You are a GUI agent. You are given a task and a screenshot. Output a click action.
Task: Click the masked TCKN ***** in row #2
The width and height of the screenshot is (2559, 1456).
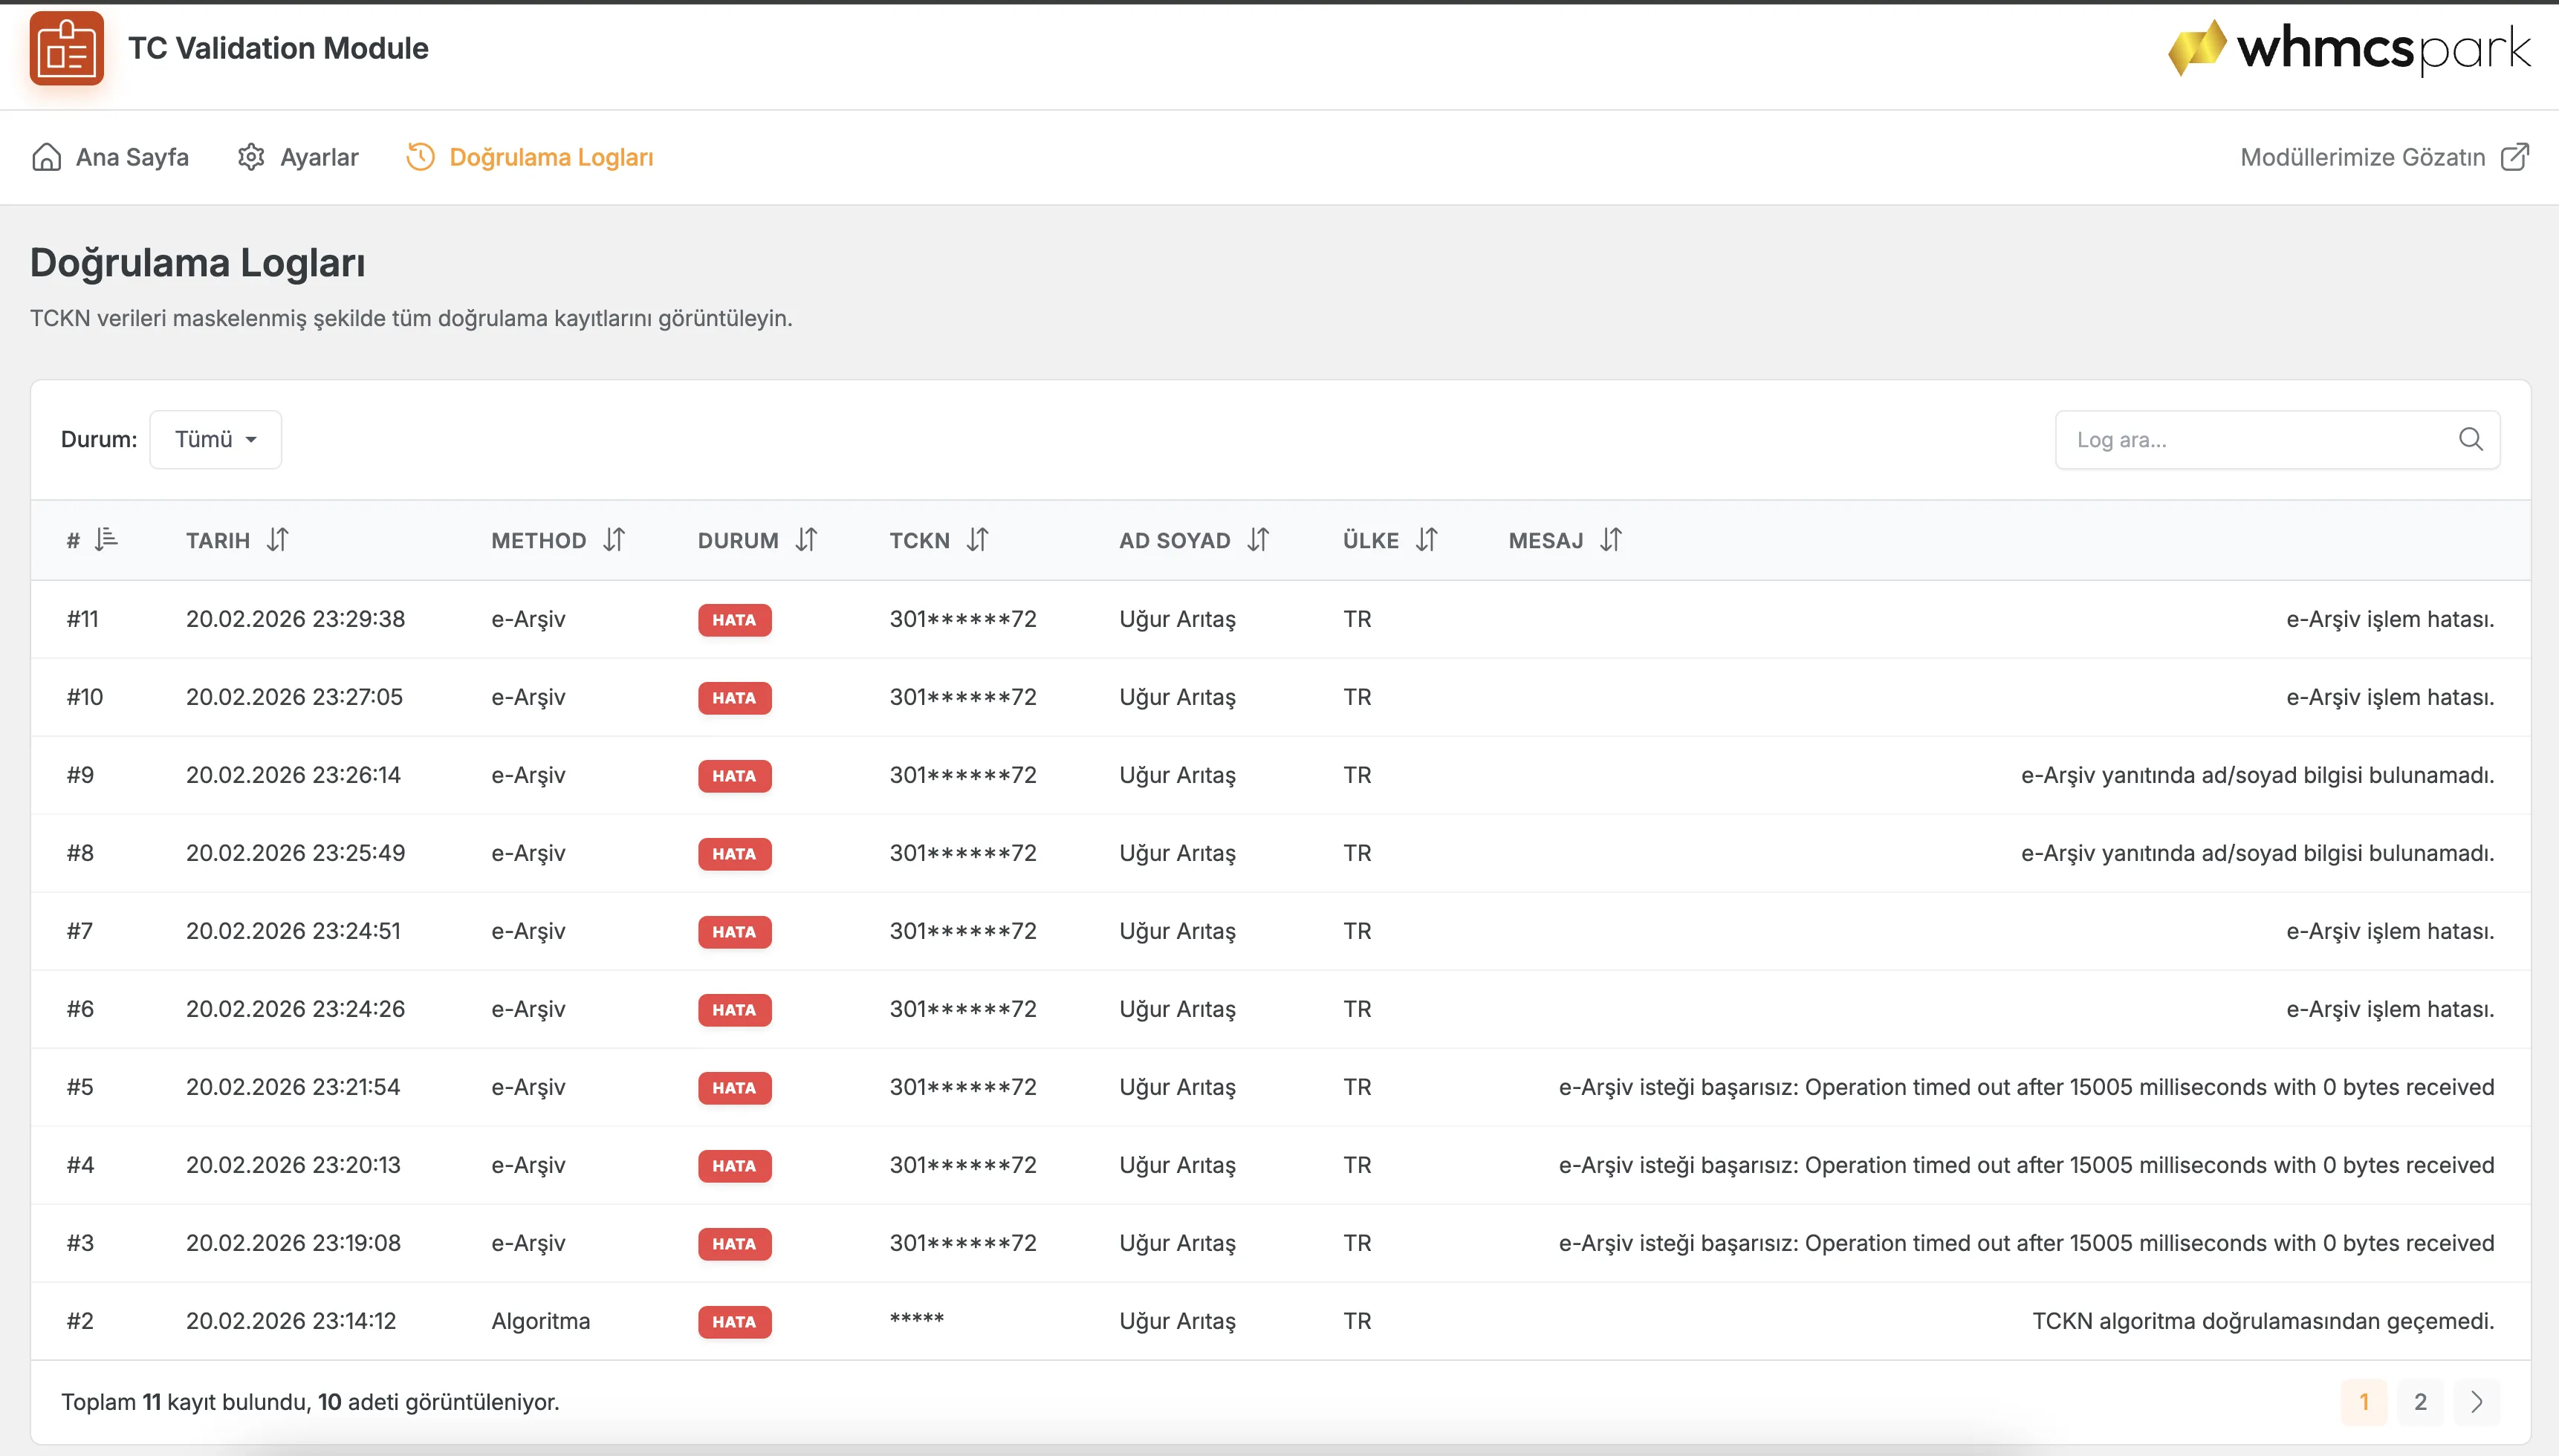pyautogui.click(x=917, y=1319)
